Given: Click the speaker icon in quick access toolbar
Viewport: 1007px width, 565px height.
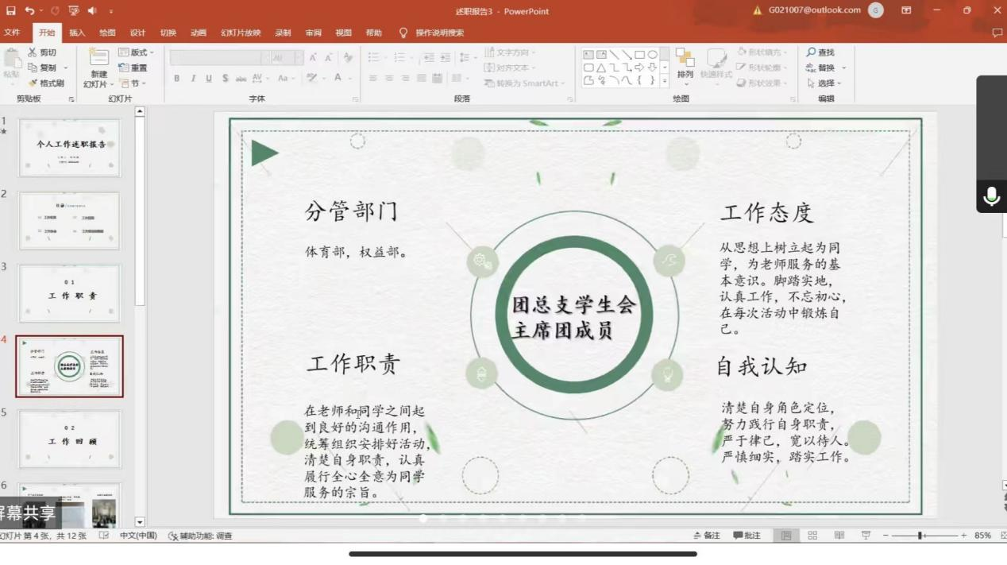Looking at the screenshot, I should pyautogui.click(x=92, y=11).
